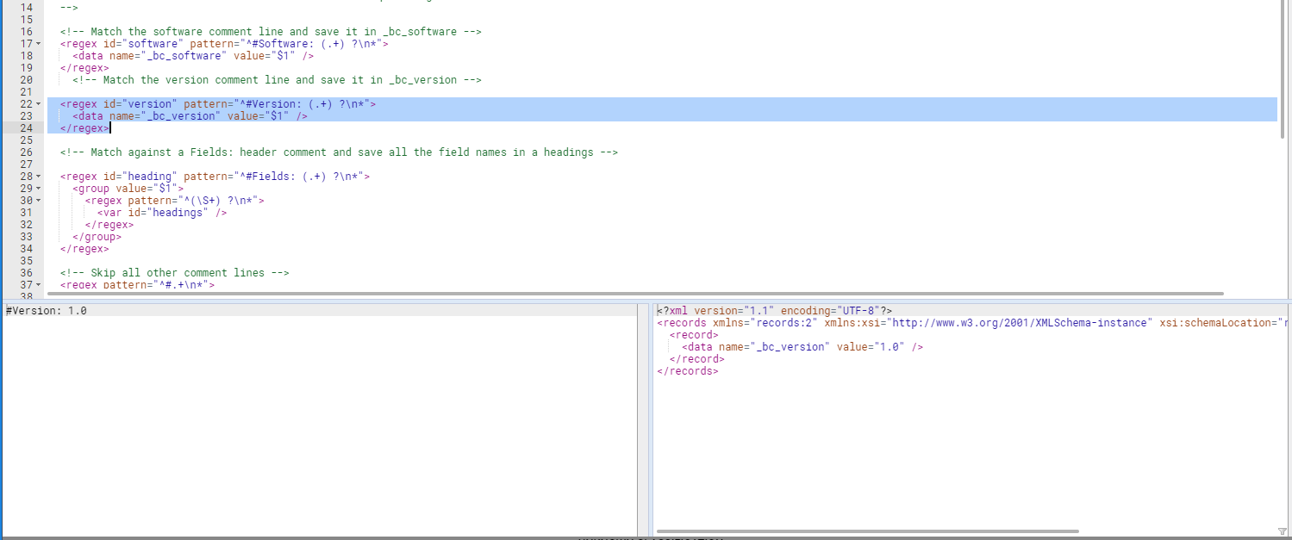Click the closing records tag in the output
Viewport: 1292px width, 540px height.
pos(687,371)
